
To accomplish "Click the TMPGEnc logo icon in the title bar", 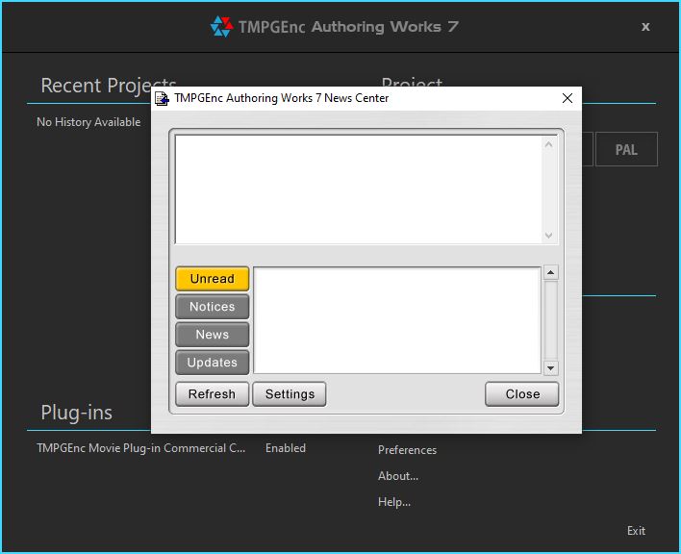I will (221, 27).
